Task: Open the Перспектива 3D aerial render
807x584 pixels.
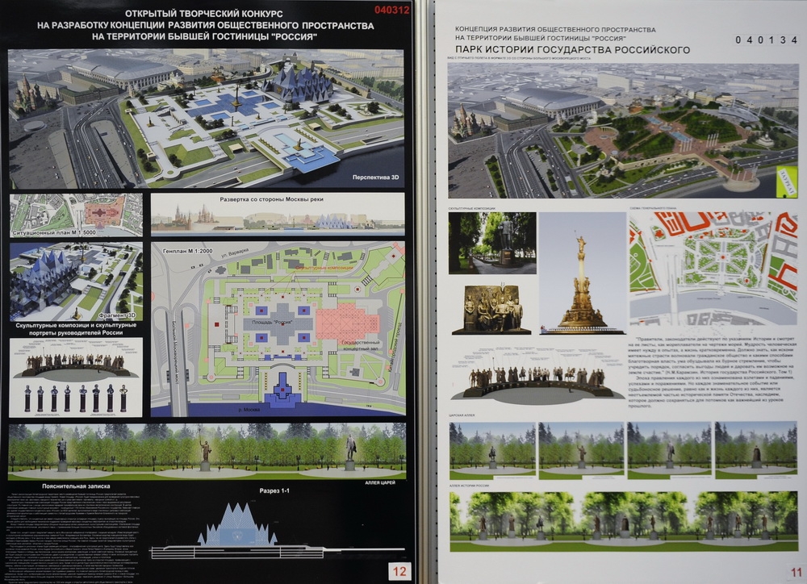Action: [x=206, y=118]
